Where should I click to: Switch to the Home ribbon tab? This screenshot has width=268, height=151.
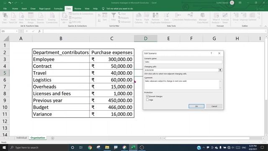coord(15,8)
